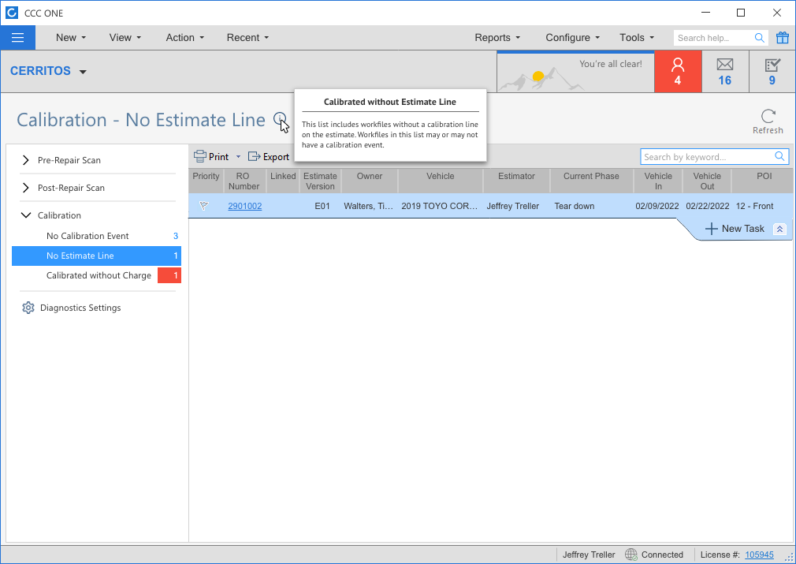Open Diagnostics Settings

click(80, 308)
